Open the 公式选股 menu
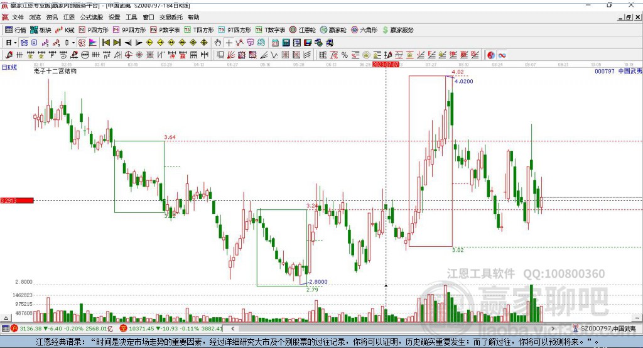The height and width of the screenshot is (348, 643). (x=92, y=17)
